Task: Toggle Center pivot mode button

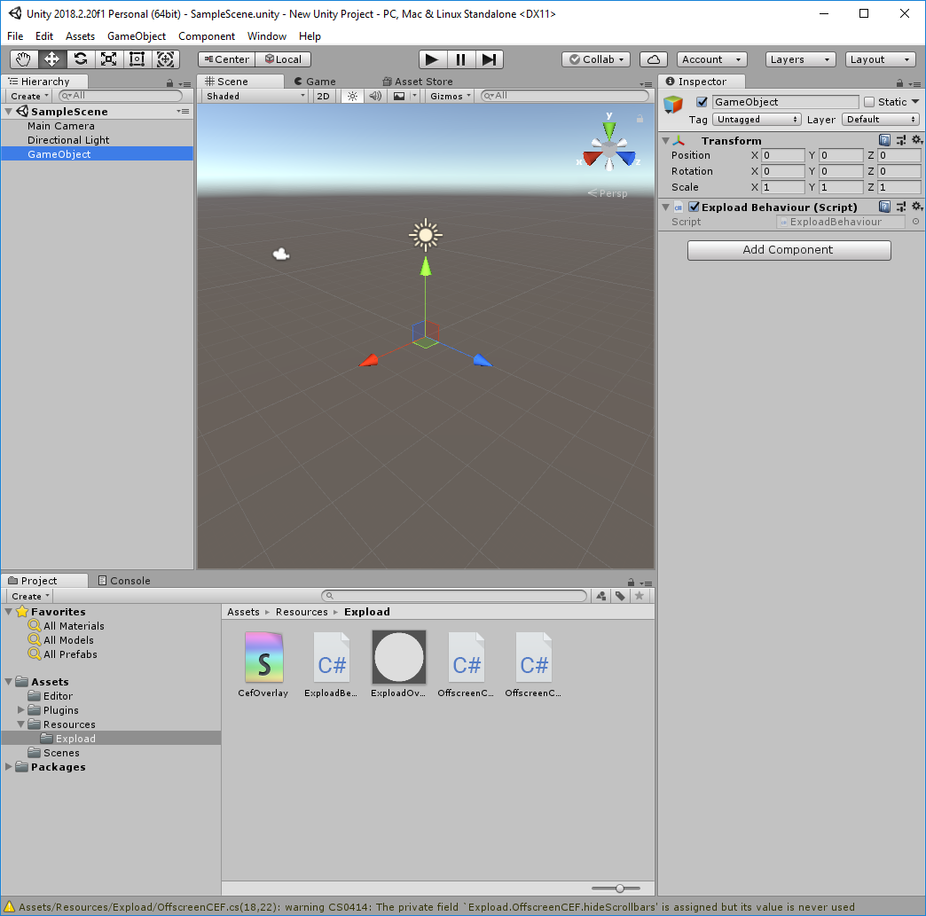Action: [227, 59]
